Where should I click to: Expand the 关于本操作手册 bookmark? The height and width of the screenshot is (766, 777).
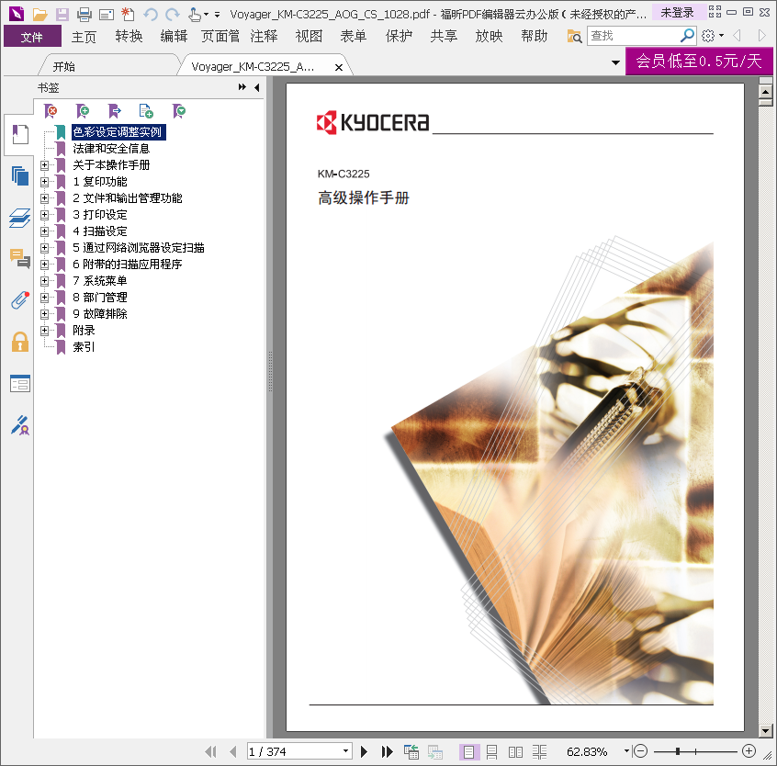tap(45, 165)
